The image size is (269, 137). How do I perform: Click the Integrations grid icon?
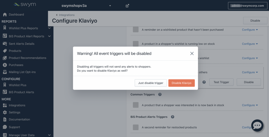(x=5, y=105)
